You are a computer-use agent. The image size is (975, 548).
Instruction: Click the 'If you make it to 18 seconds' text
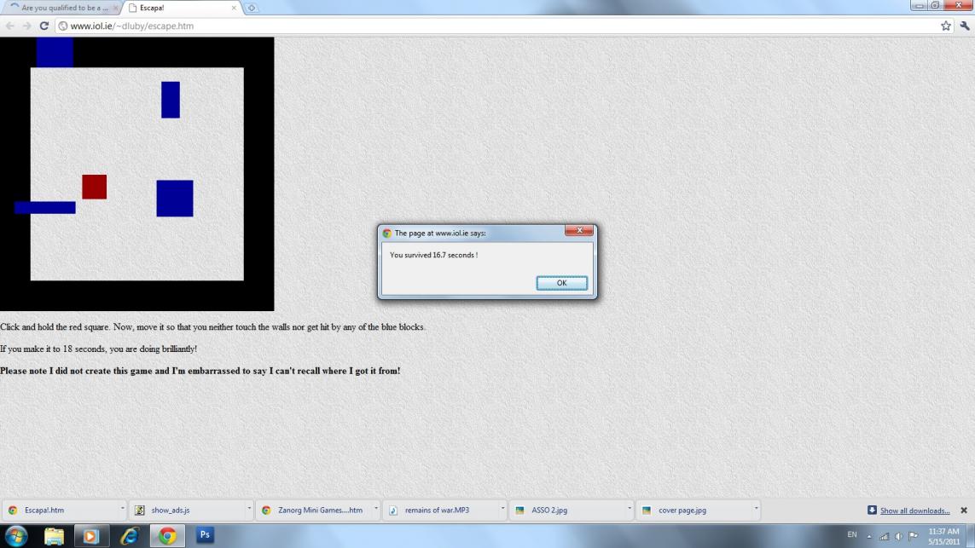point(98,349)
